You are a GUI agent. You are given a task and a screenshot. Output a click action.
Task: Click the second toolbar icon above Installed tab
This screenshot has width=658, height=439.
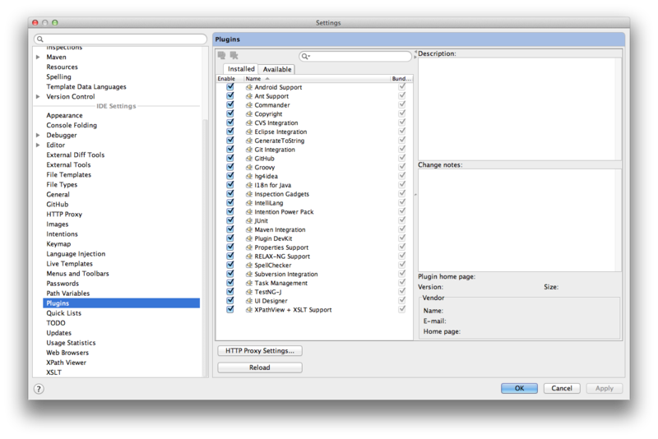click(x=234, y=55)
